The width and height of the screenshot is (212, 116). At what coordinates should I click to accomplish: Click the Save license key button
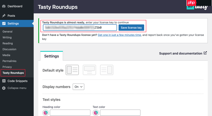131,28
